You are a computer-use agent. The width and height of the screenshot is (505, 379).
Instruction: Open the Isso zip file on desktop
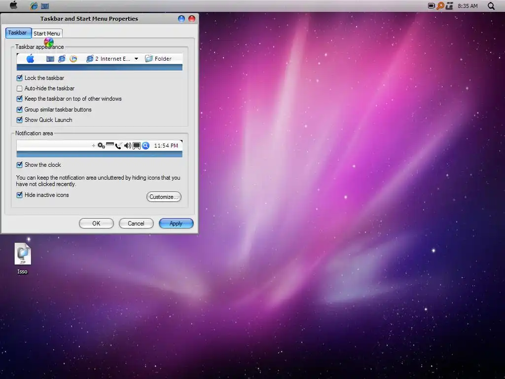coord(23,259)
